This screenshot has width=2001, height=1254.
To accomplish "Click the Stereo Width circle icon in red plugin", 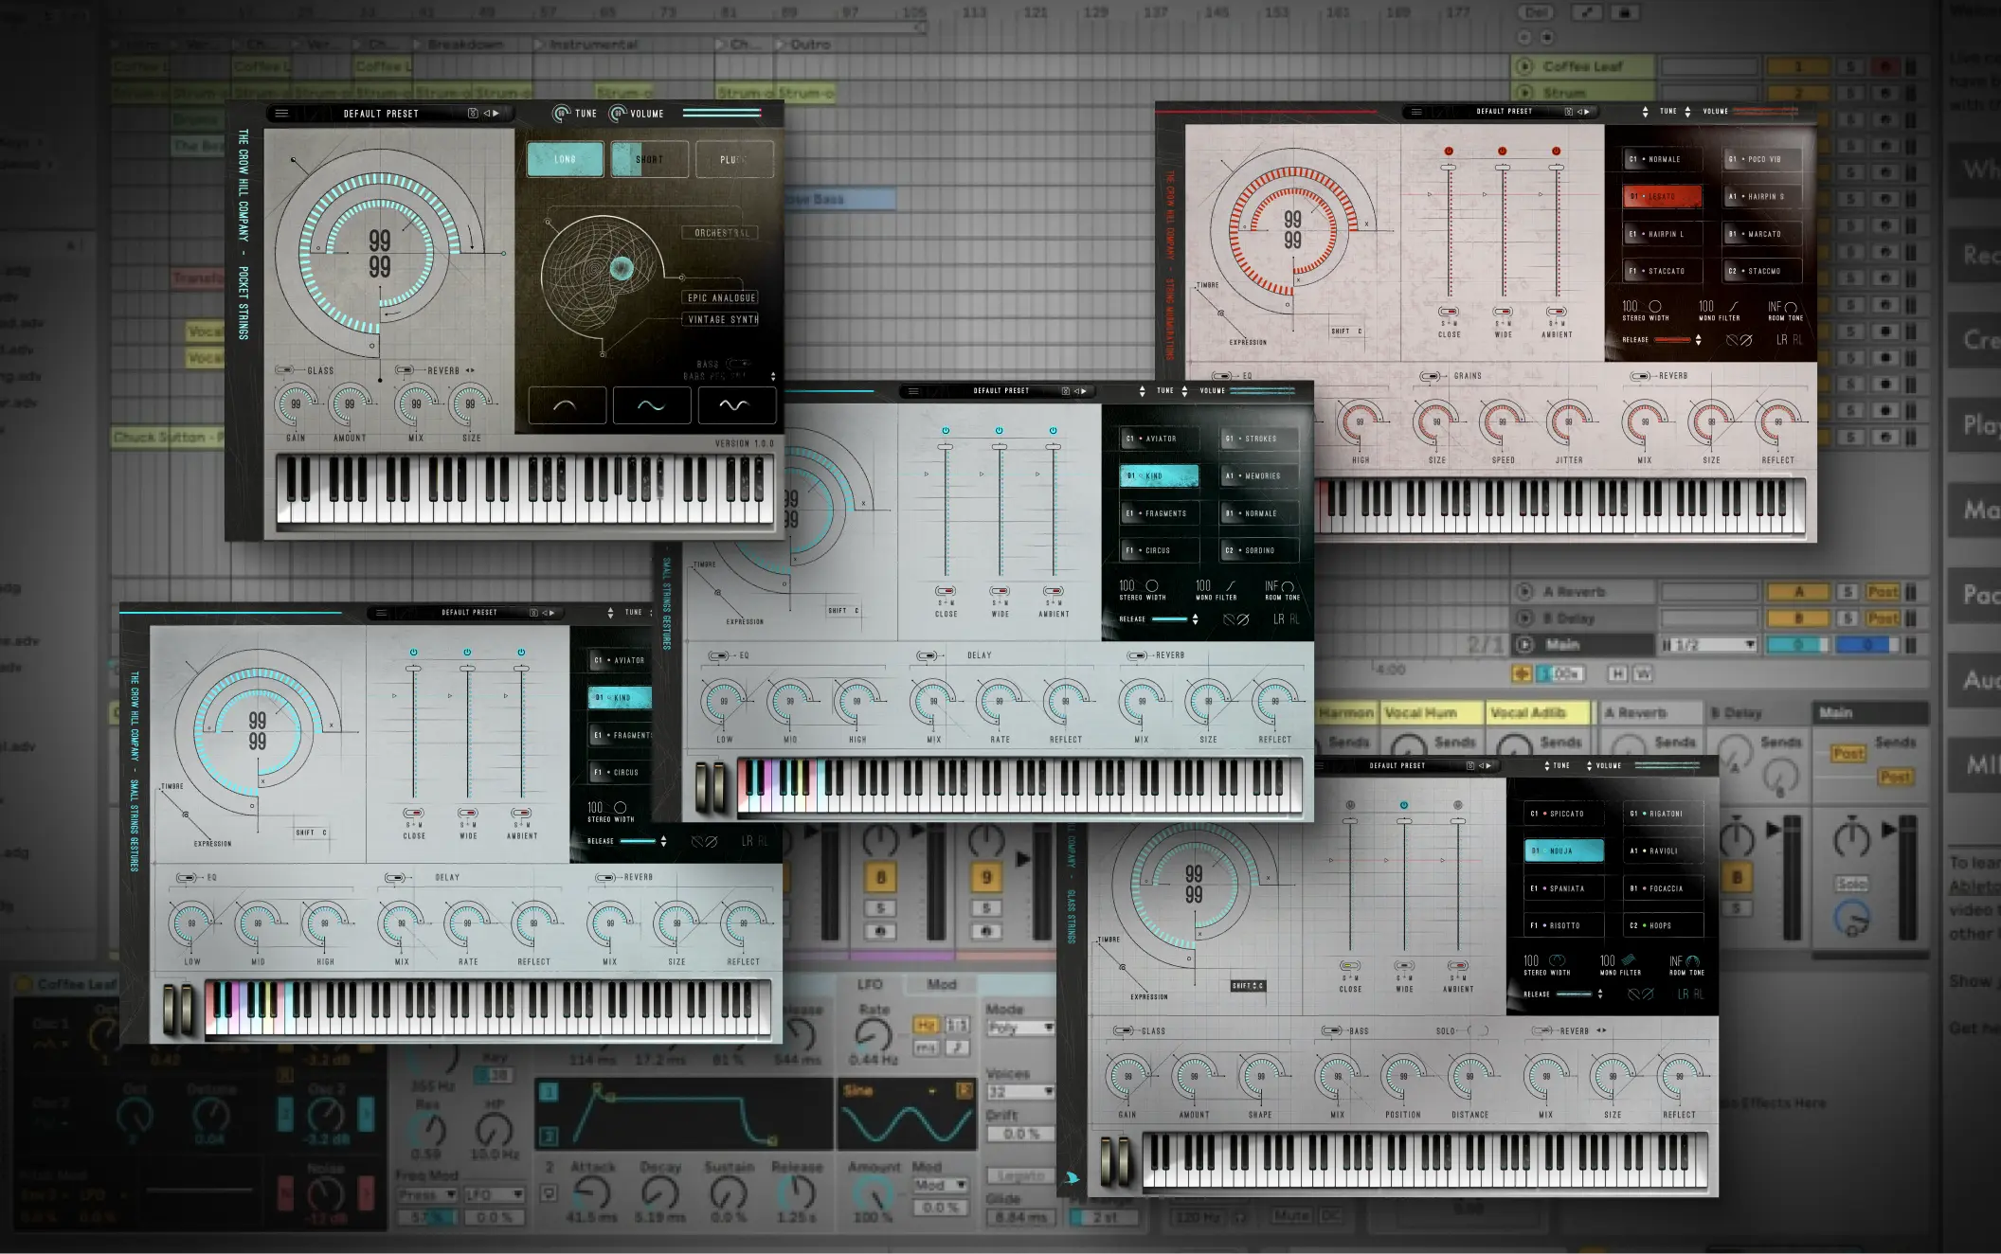I will pyautogui.click(x=1655, y=307).
